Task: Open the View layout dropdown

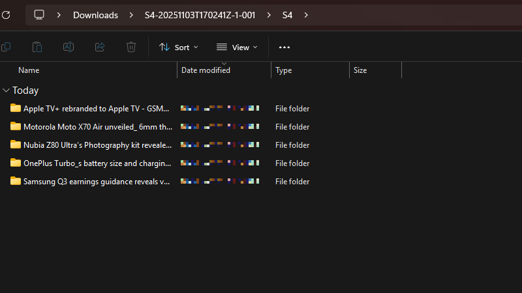Action: tap(237, 47)
